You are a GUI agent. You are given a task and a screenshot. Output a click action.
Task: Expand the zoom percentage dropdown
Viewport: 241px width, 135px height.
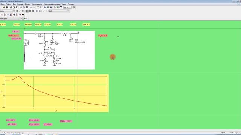[70, 7]
